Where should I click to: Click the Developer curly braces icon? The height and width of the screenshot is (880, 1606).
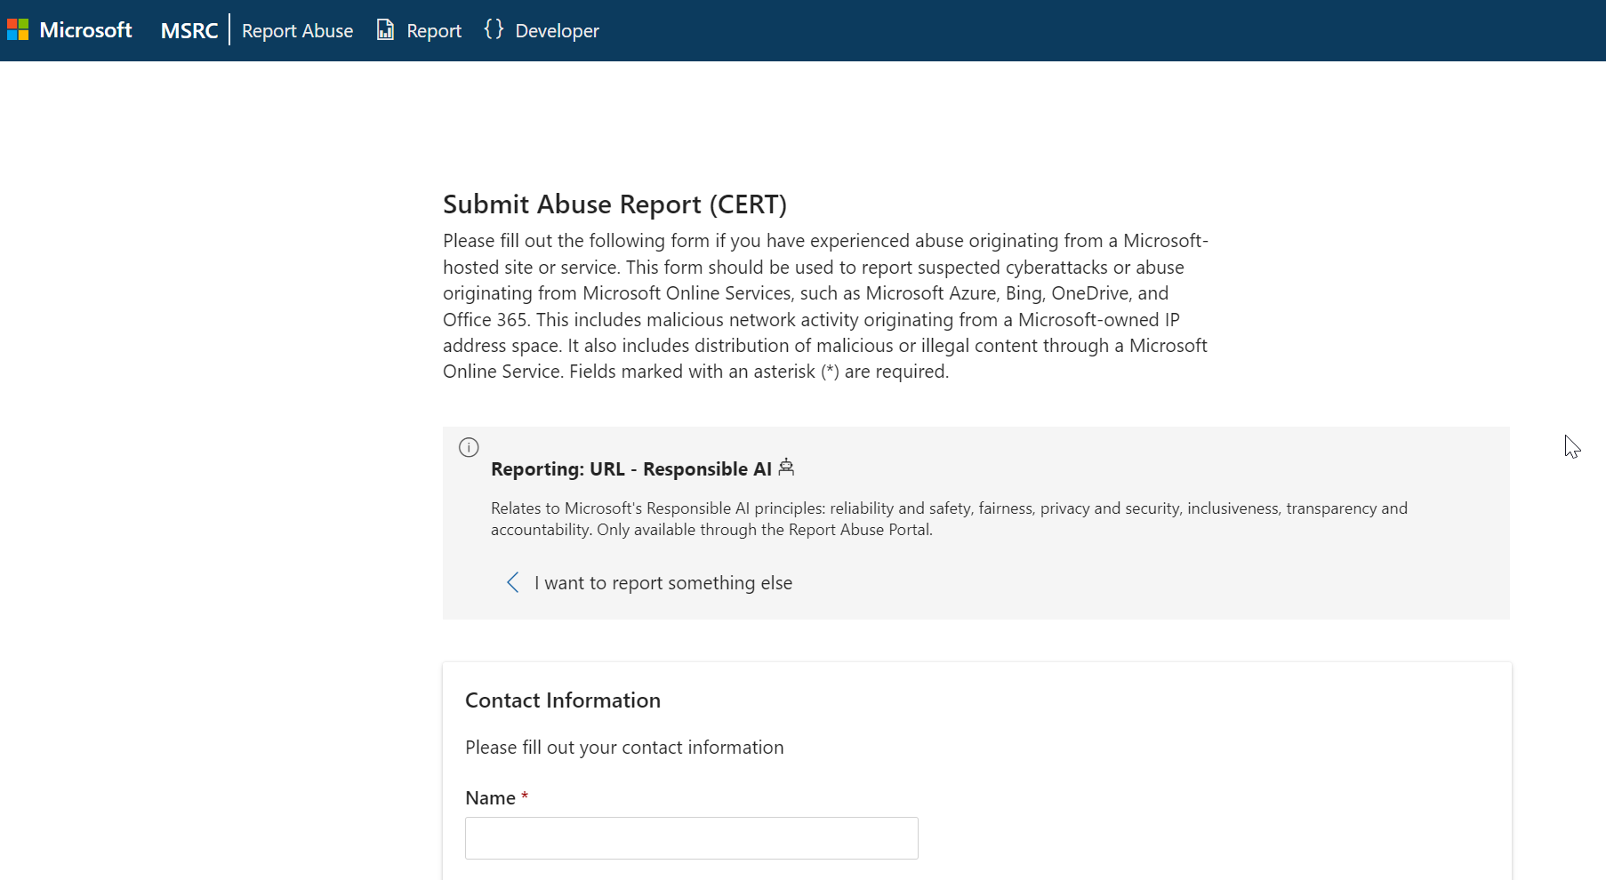(494, 29)
